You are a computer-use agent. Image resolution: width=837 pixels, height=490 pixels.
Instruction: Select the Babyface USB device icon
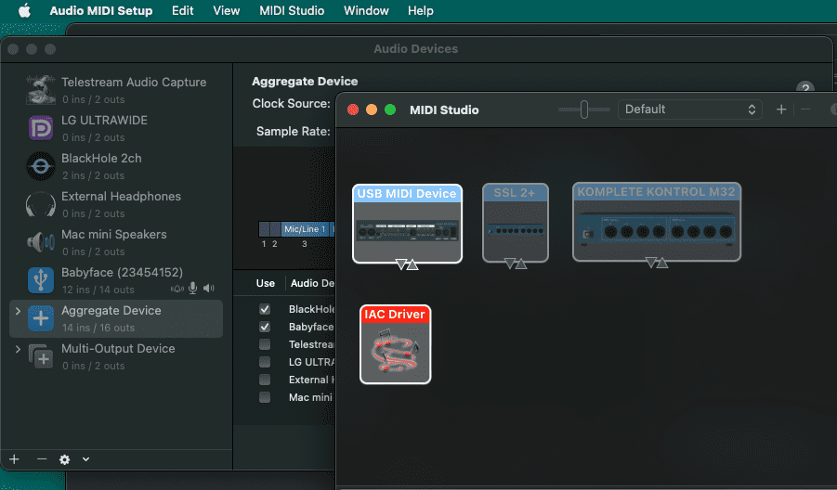pos(41,280)
